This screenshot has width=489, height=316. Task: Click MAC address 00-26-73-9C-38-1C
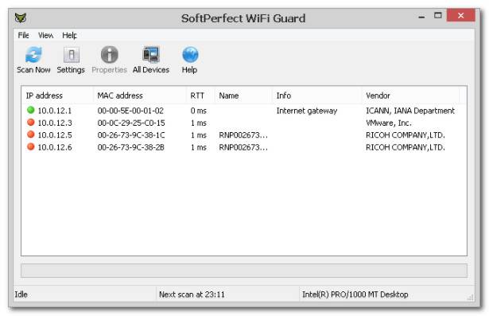coord(131,135)
